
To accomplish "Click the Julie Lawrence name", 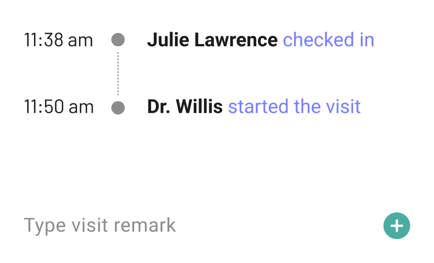I will [x=212, y=40].
